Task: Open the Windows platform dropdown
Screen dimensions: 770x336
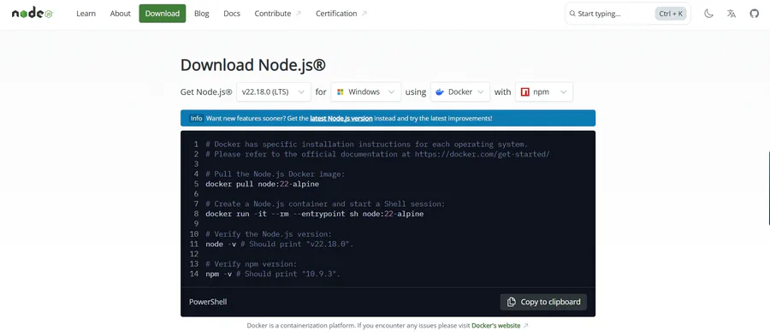Action: coord(366,91)
